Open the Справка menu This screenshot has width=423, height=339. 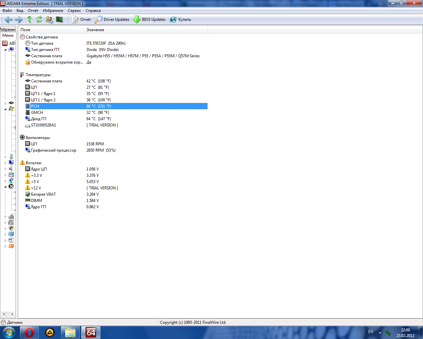(93, 11)
